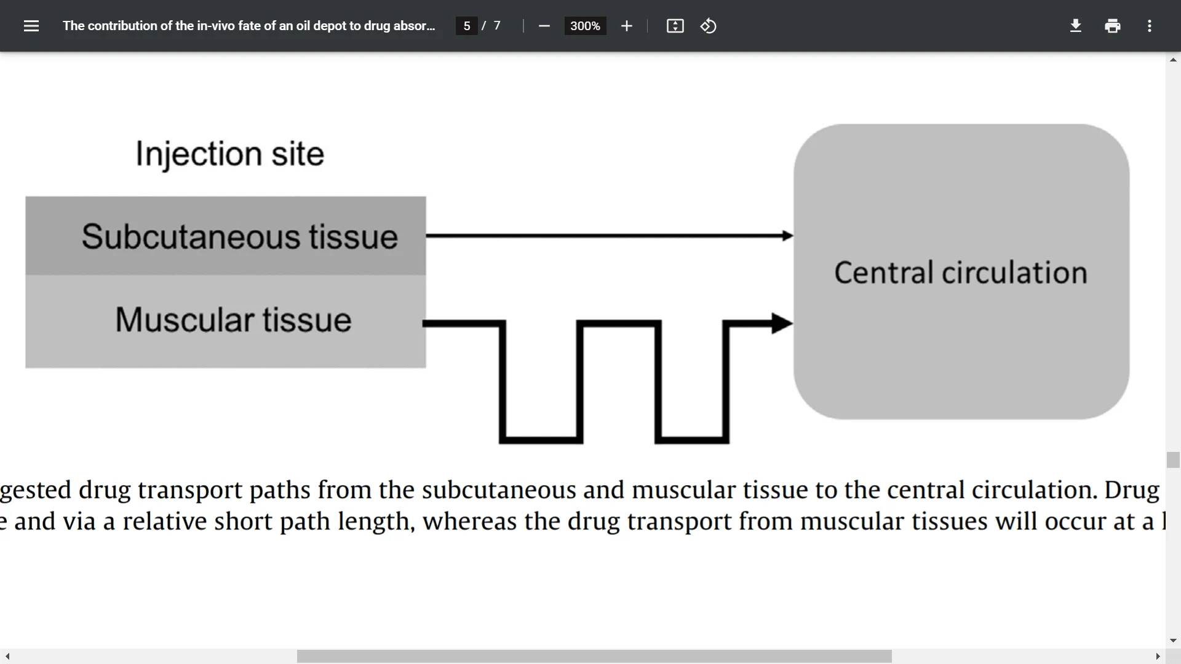Click the horizontal scrollbar thumb

(x=594, y=656)
